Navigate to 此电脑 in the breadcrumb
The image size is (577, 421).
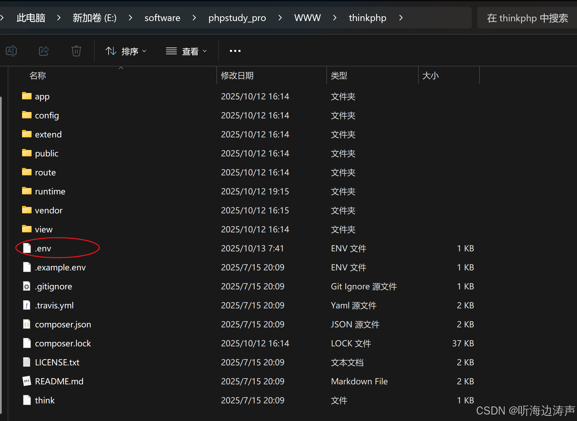(x=31, y=18)
